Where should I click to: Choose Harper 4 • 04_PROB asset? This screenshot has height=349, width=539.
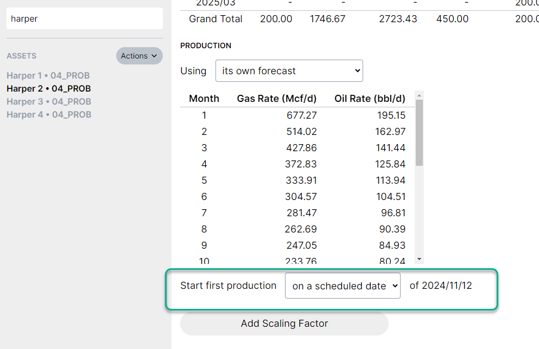tap(48, 114)
